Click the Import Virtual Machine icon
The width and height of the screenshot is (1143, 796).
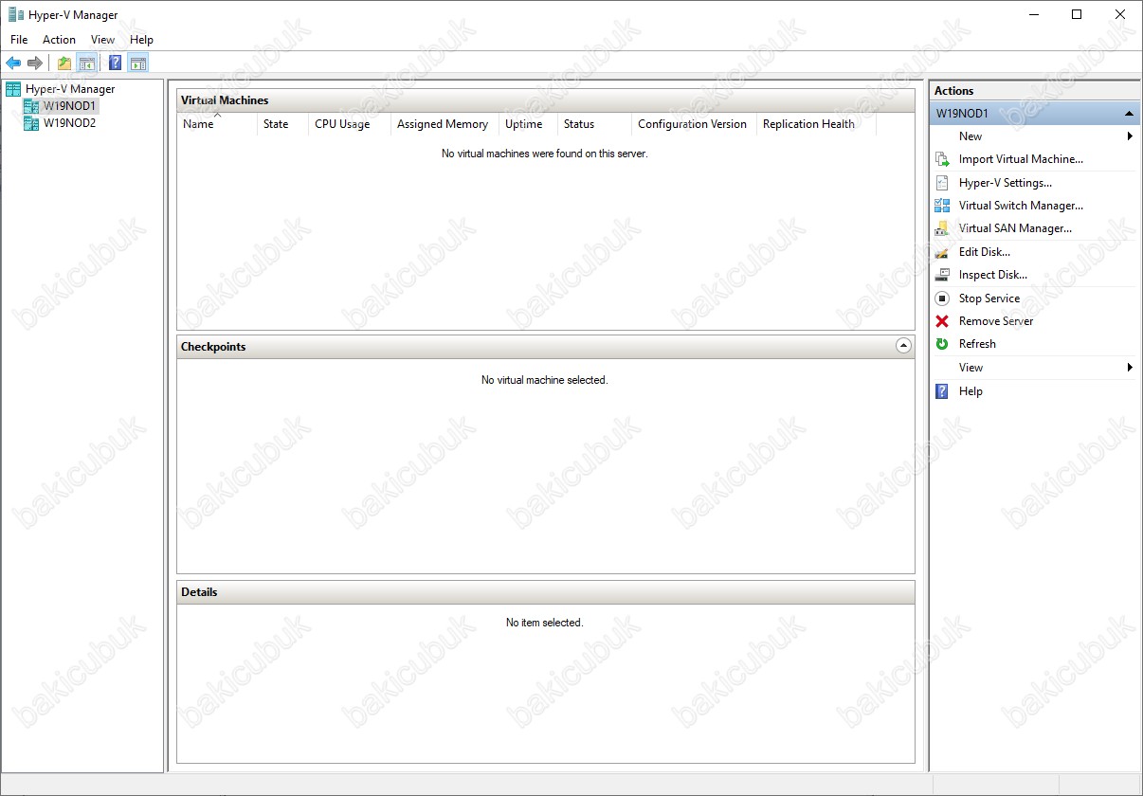(x=942, y=159)
